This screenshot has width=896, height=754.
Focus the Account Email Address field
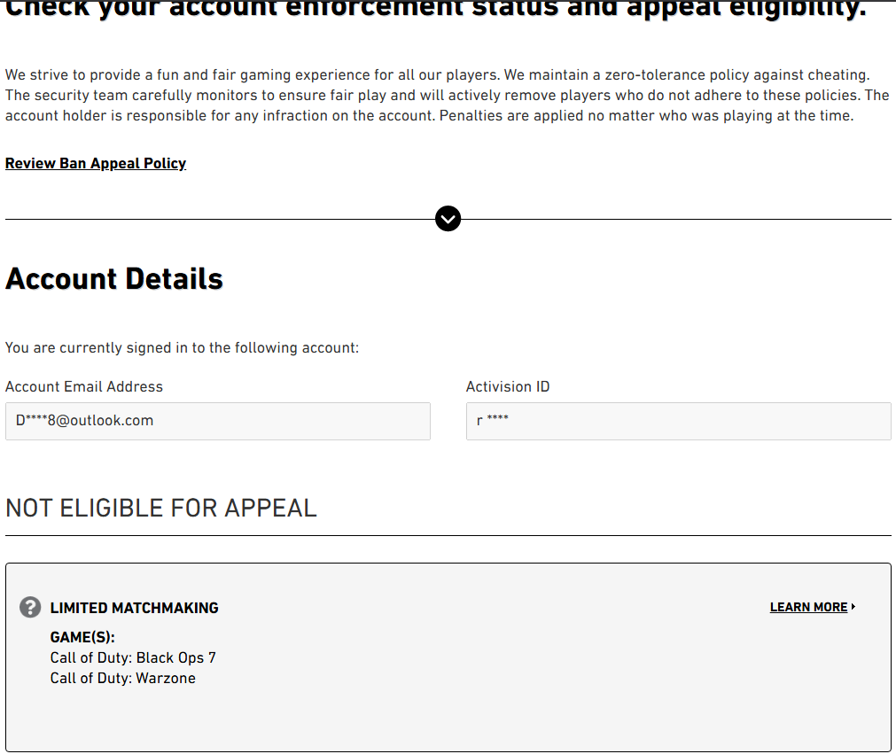(218, 421)
